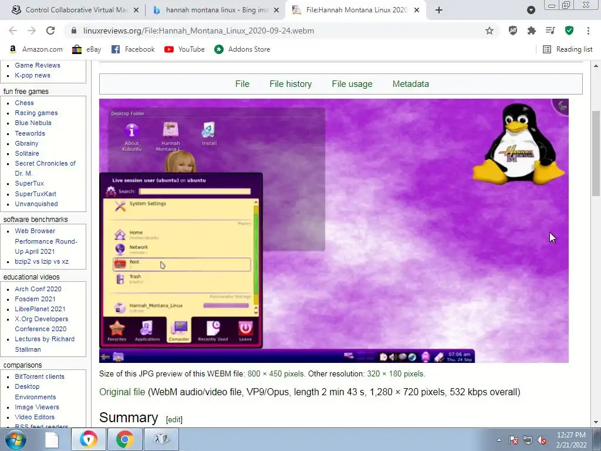Screen dimensions: 601x451
Task: Open the Blue Nebula link
Action: (33, 123)
